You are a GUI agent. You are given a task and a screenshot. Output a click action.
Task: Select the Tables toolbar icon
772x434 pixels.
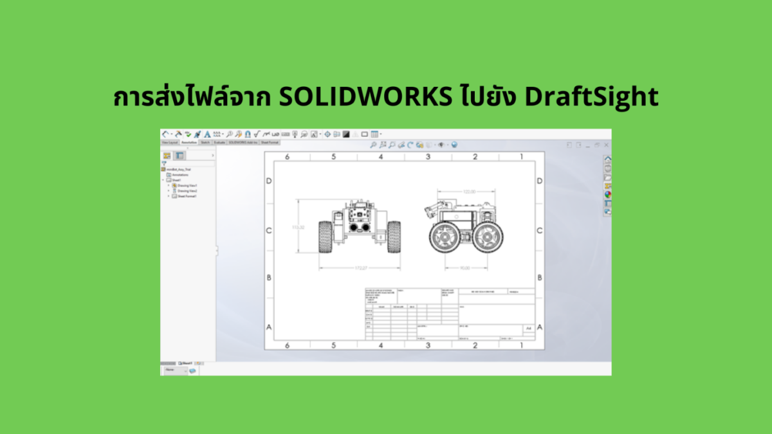pos(375,133)
